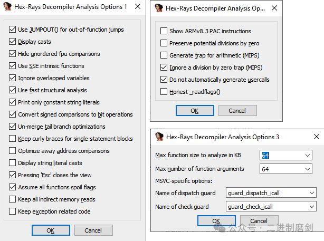The height and width of the screenshot is (241, 324).
Task: Enable Generate trap for arithmetic (MIPS)
Action: (x=164, y=55)
